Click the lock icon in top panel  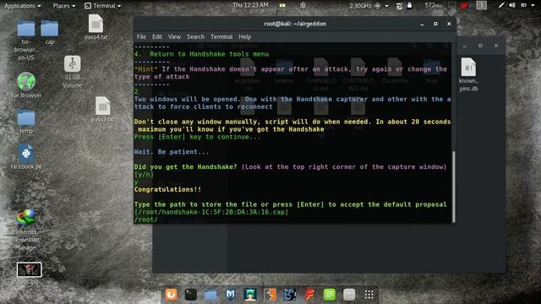click(x=409, y=6)
